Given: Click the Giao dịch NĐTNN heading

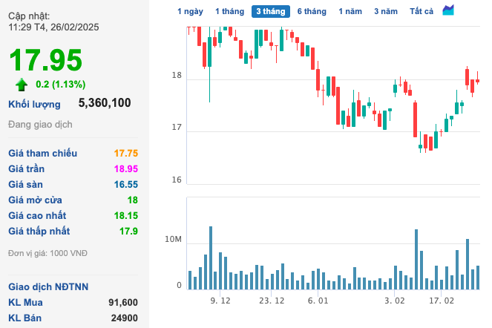Looking at the screenshot, I should click(x=47, y=286).
